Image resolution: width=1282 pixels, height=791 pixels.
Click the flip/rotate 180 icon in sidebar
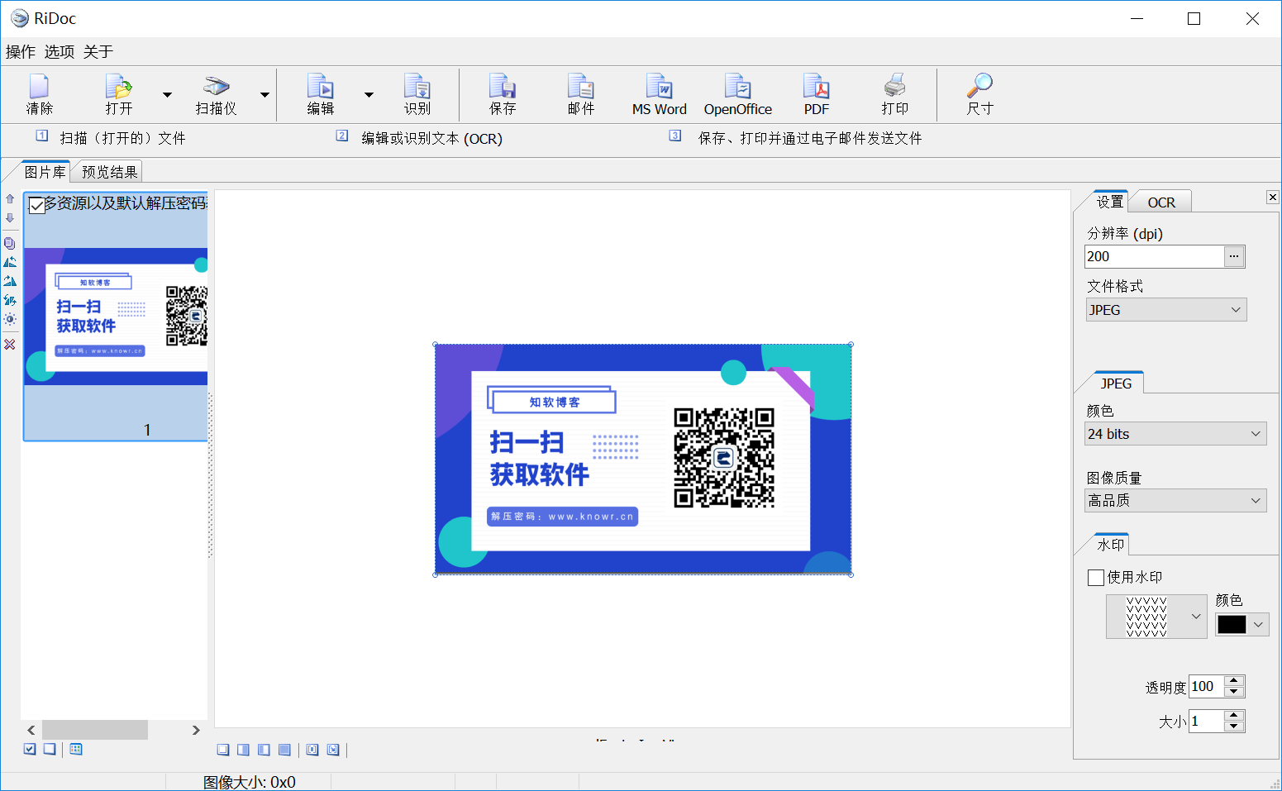10,300
